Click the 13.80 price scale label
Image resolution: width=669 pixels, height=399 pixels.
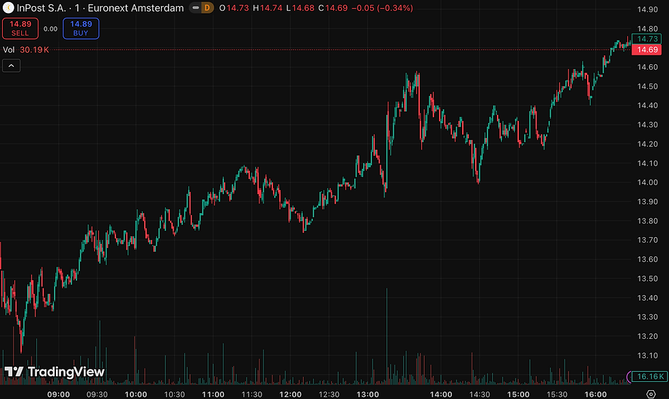647,221
